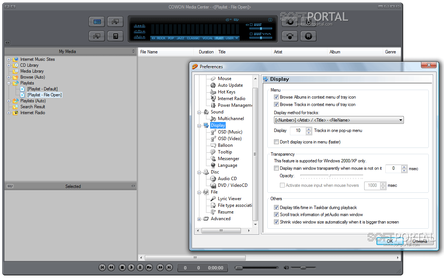
Task: Select the ROCK equalizer preset
Action: (x=161, y=38)
